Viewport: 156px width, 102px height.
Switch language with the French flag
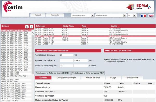pos(143,16)
